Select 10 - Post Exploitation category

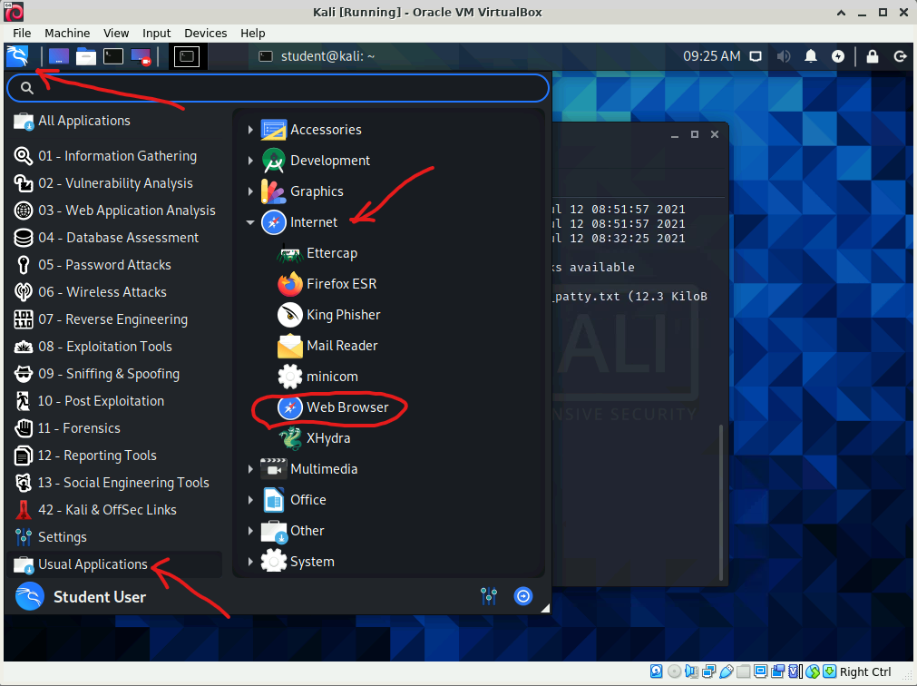coord(114,401)
